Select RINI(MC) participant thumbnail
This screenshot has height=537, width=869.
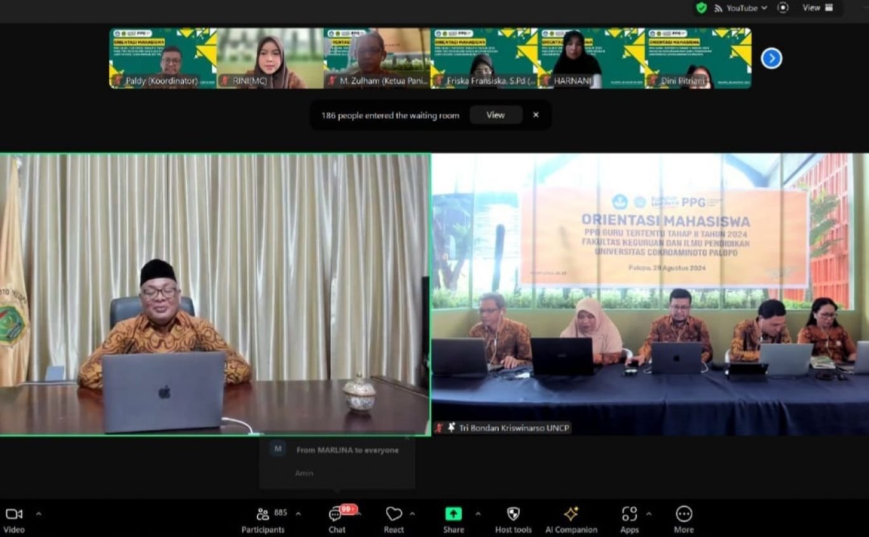point(270,58)
